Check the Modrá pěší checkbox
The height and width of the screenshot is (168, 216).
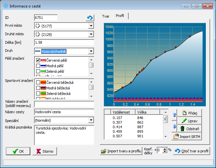click(38, 66)
